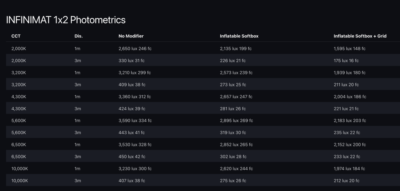Click the 319 lux 30 fc cell
The width and height of the screenshot is (400, 191).
[x=233, y=133]
